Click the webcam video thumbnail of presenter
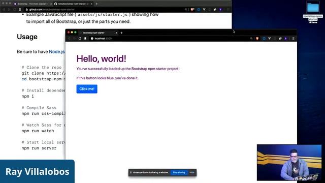Viewport: 325px width, 183px height. 289,163
